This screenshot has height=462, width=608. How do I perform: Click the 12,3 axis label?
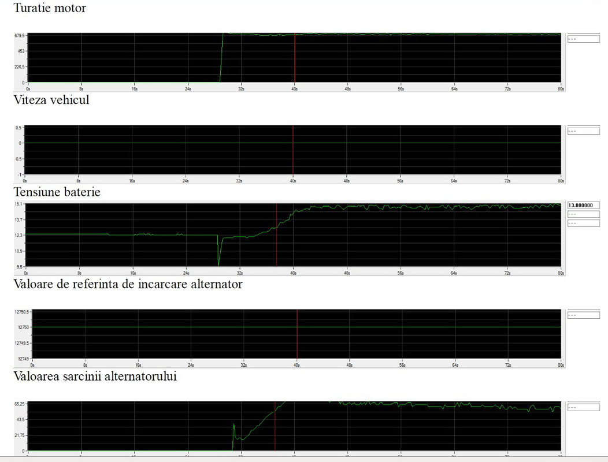pos(18,235)
